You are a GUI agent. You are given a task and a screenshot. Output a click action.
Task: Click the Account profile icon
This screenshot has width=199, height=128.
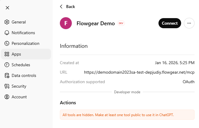pos(7,97)
